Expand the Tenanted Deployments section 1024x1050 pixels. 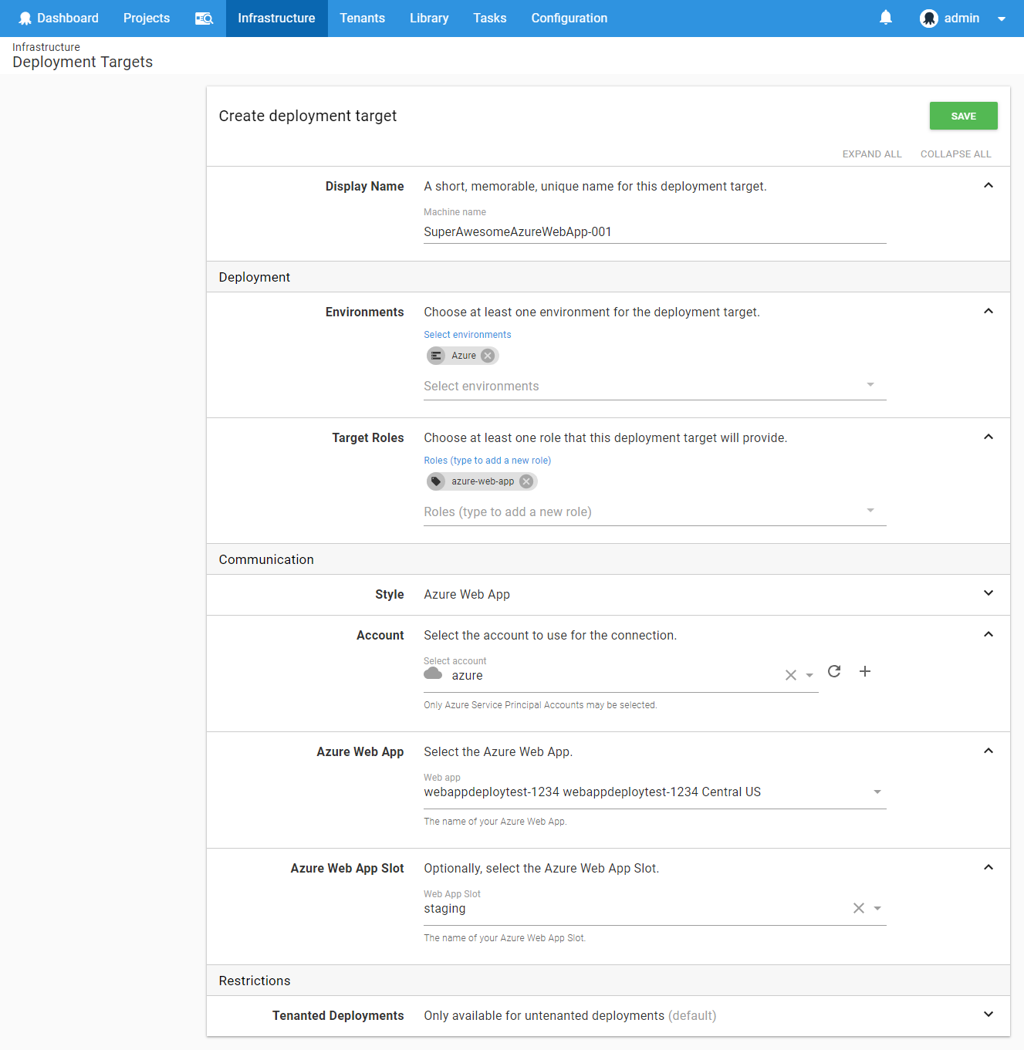988,1015
